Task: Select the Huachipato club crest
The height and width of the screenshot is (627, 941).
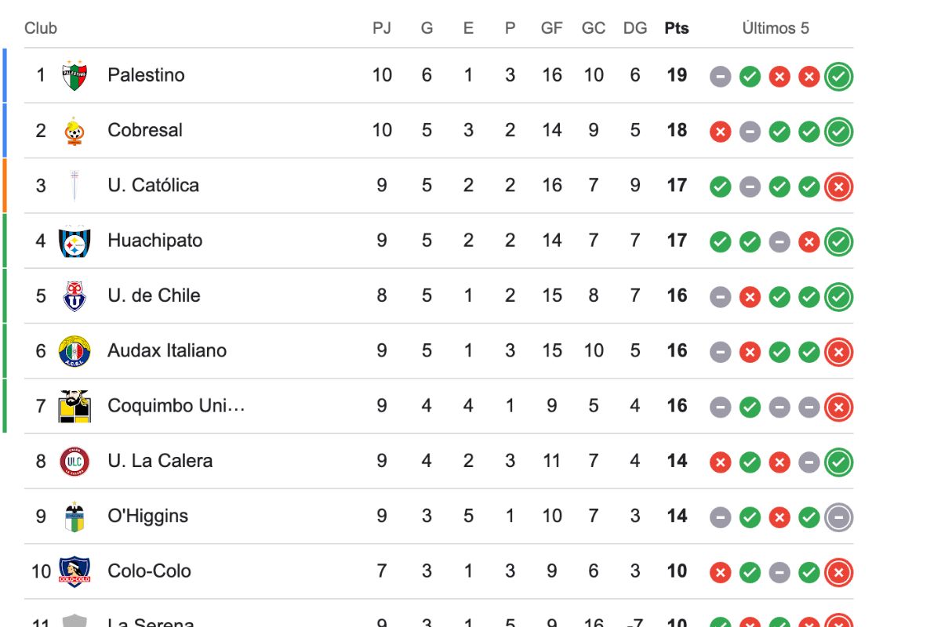Action: pyautogui.click(x=74, y=241)
